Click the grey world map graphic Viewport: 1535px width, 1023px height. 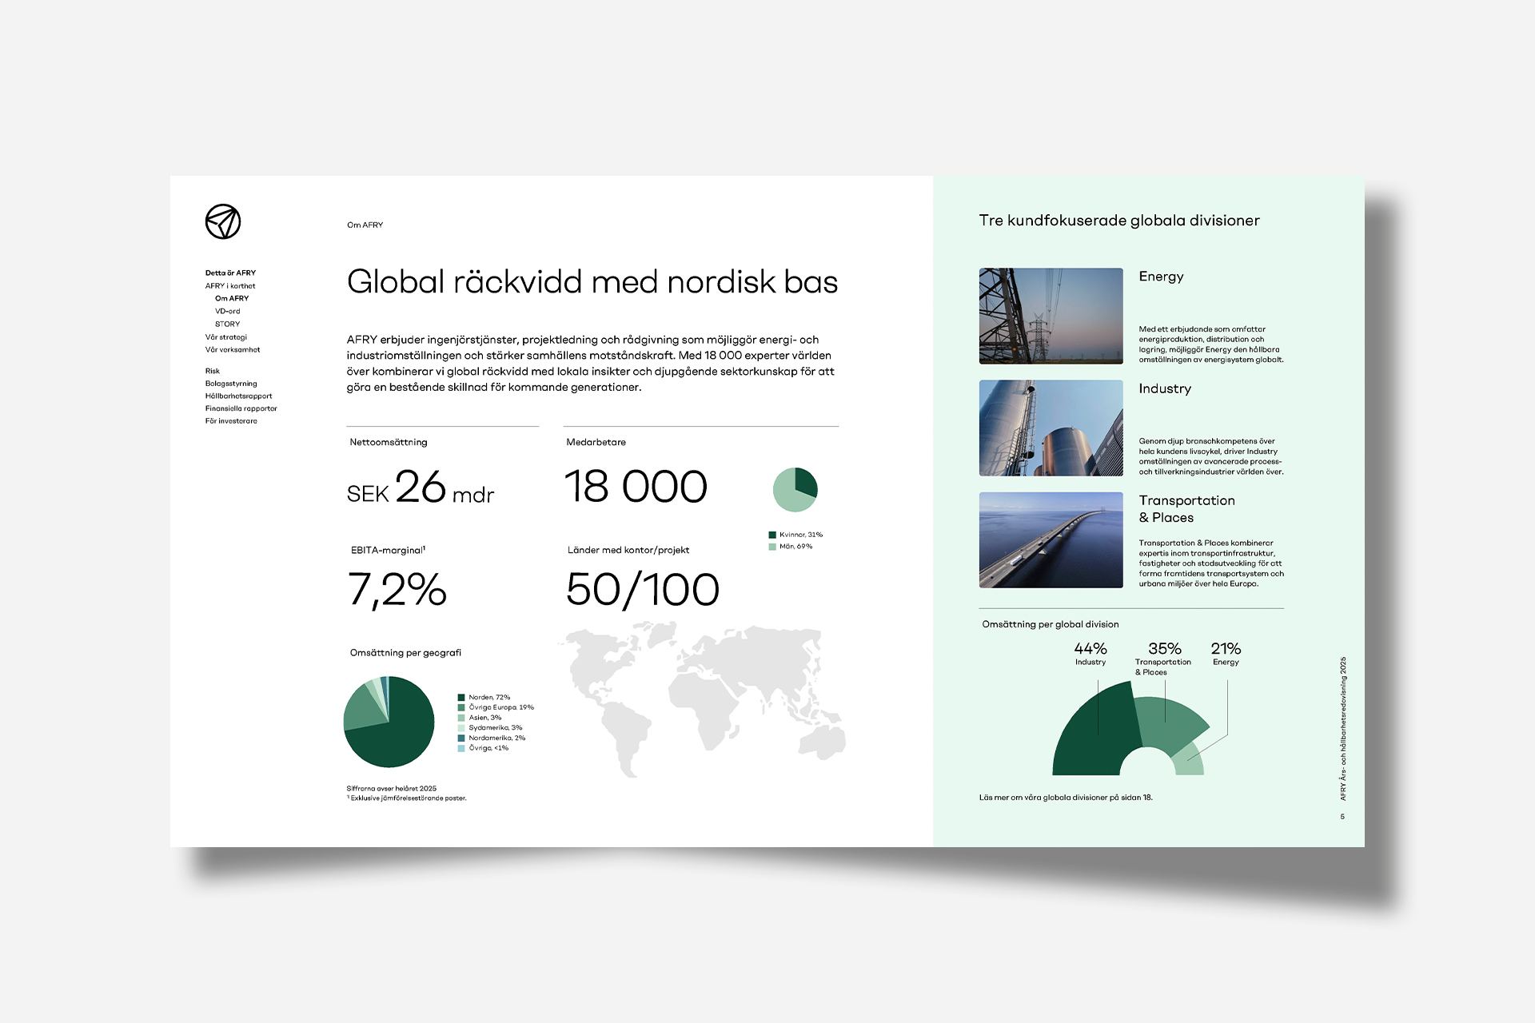(701, 701)
